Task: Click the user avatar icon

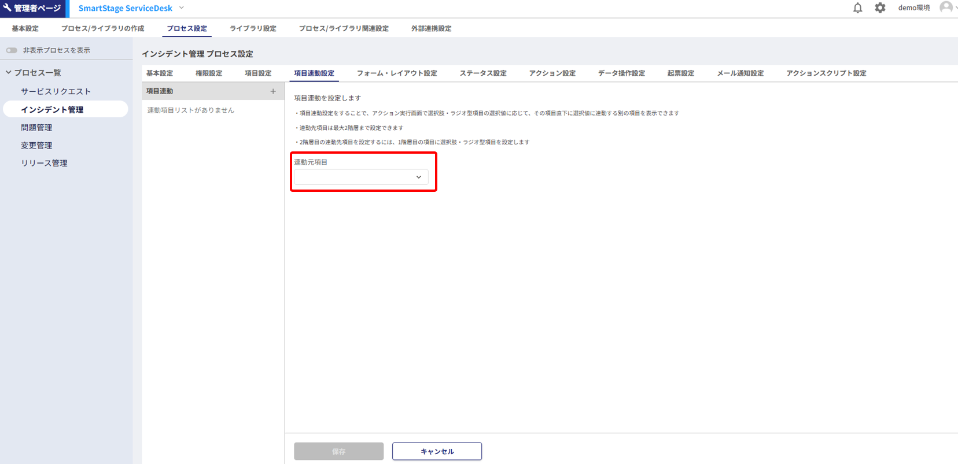Action: (x=946, y=8)
